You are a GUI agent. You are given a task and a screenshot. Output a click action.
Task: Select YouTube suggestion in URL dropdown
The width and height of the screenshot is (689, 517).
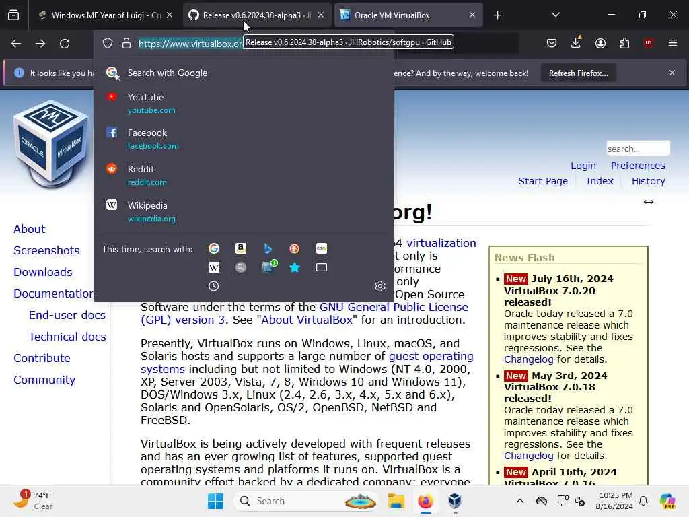244,103
